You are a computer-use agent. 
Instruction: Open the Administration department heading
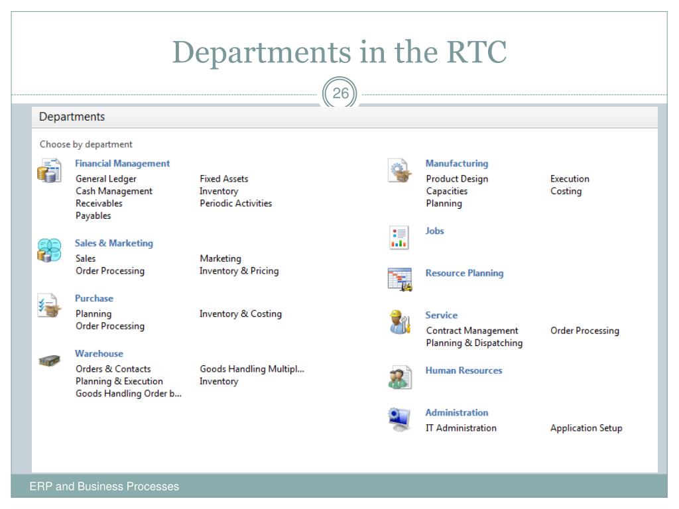point(457,412)
